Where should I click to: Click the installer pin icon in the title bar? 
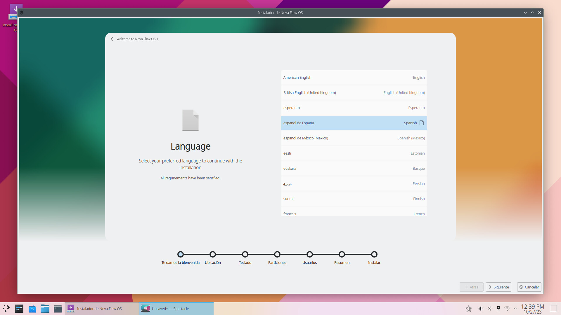pos(22,13)
